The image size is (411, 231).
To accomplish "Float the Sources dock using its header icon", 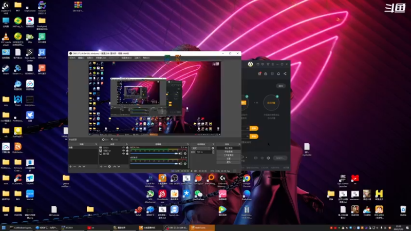I will 126,144.
